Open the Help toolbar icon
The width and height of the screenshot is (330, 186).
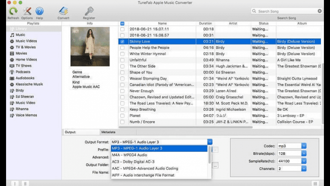[x=39, y=11]
